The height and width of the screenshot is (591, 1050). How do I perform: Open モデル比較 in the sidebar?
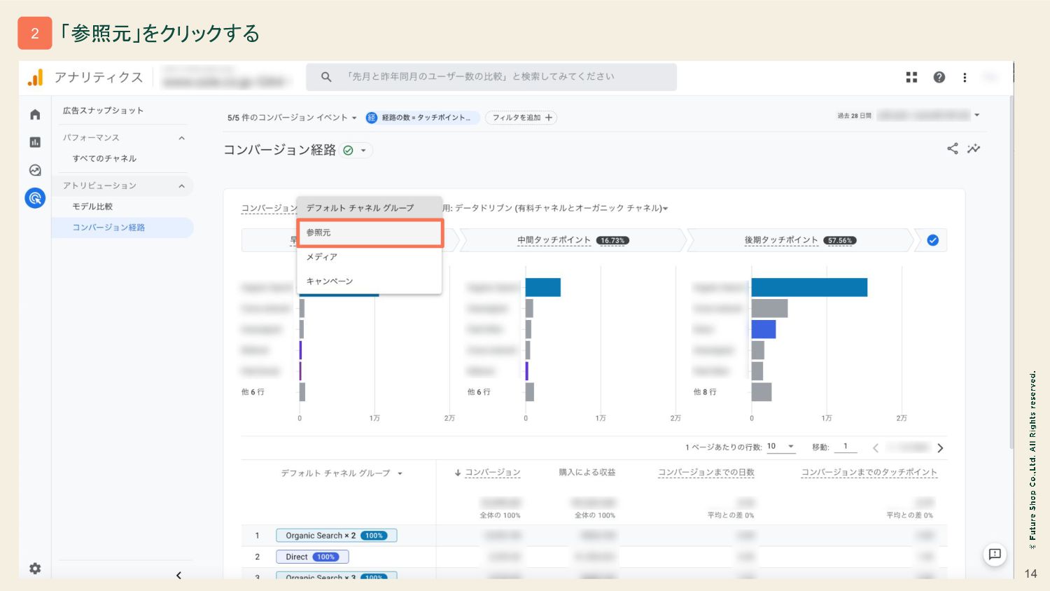(92, 207)
